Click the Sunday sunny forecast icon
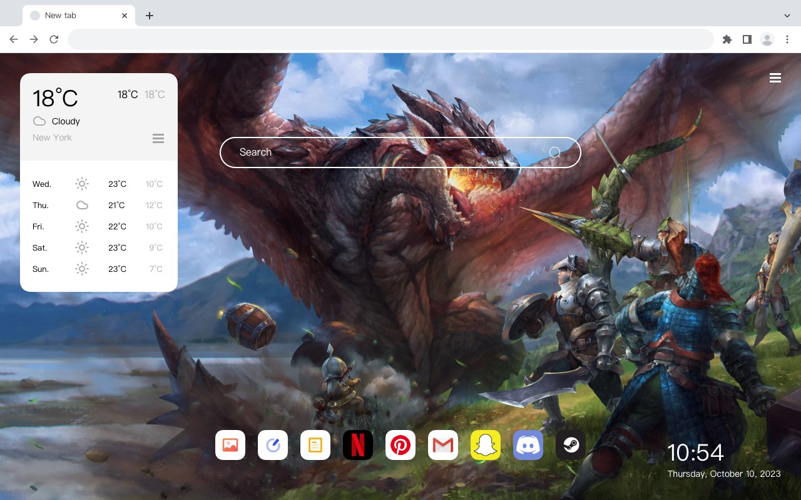801x500 pixels. pyautogui.click(x=82, y=269)
